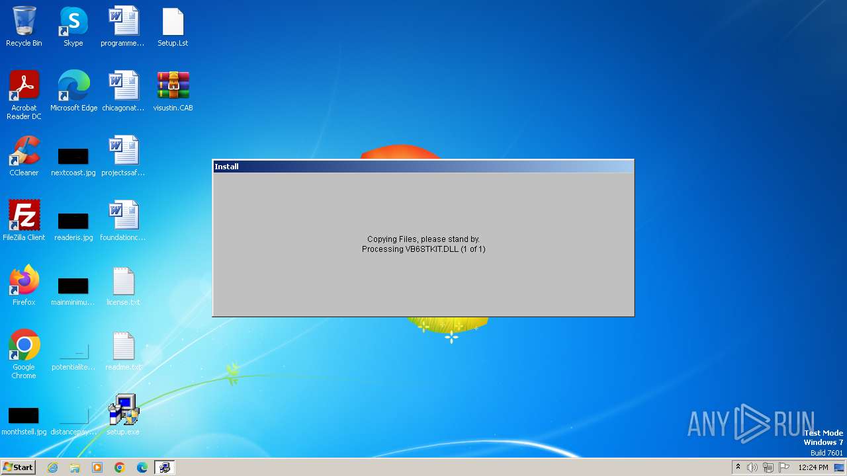This screenshot has height=476, width=847.
Task: Select the projectssaf Word document
Action: [123, 156]
